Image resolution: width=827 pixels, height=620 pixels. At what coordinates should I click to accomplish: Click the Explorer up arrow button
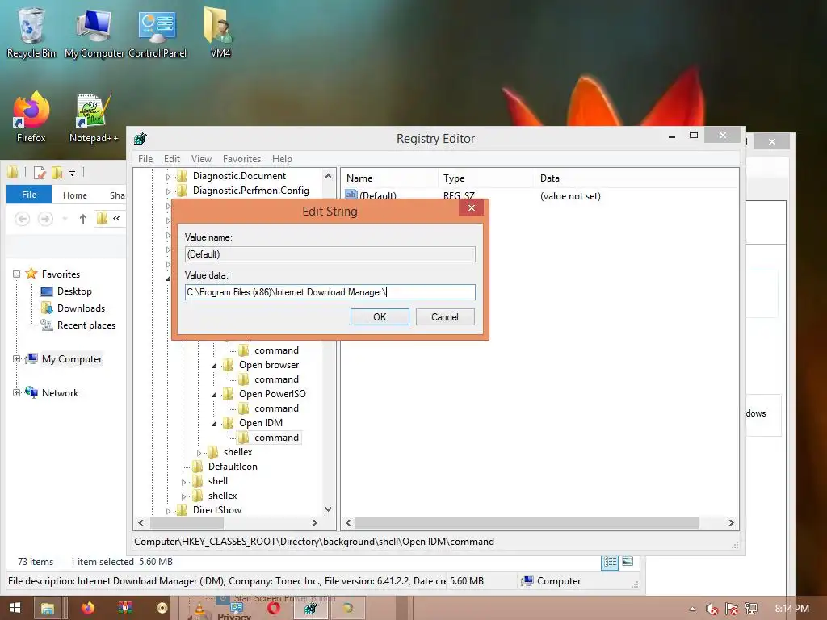click(x=83, y=218)
